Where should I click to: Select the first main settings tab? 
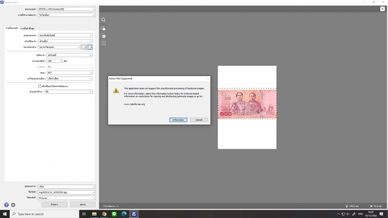[12, 28]
